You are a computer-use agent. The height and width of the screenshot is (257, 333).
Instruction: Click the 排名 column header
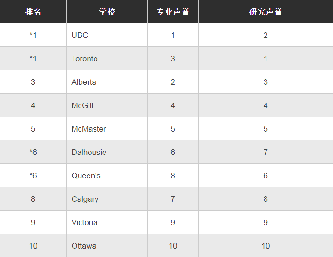tap(33, 12)
